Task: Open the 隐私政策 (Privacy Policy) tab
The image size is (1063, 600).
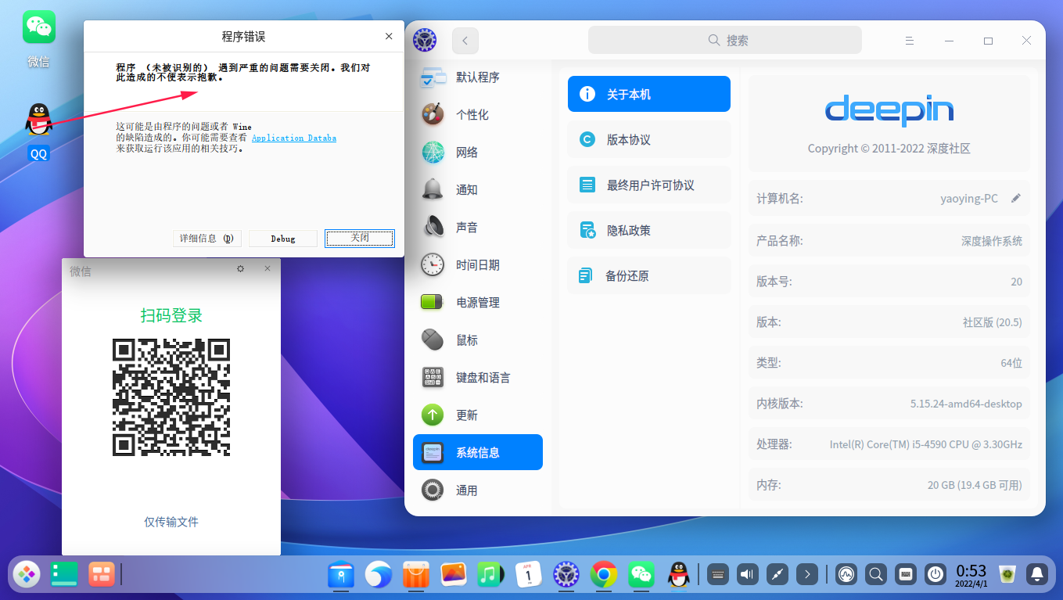Action: [648, 229]
